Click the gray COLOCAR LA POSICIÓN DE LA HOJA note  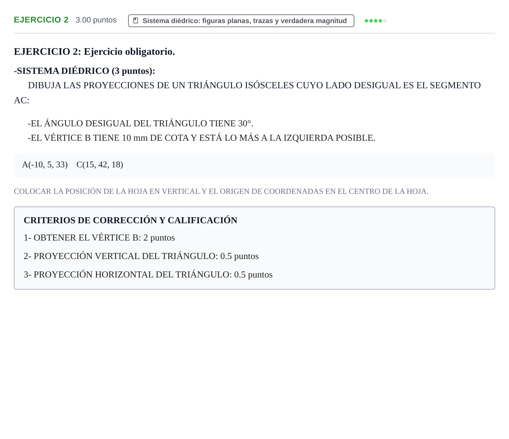click(221, 191)
